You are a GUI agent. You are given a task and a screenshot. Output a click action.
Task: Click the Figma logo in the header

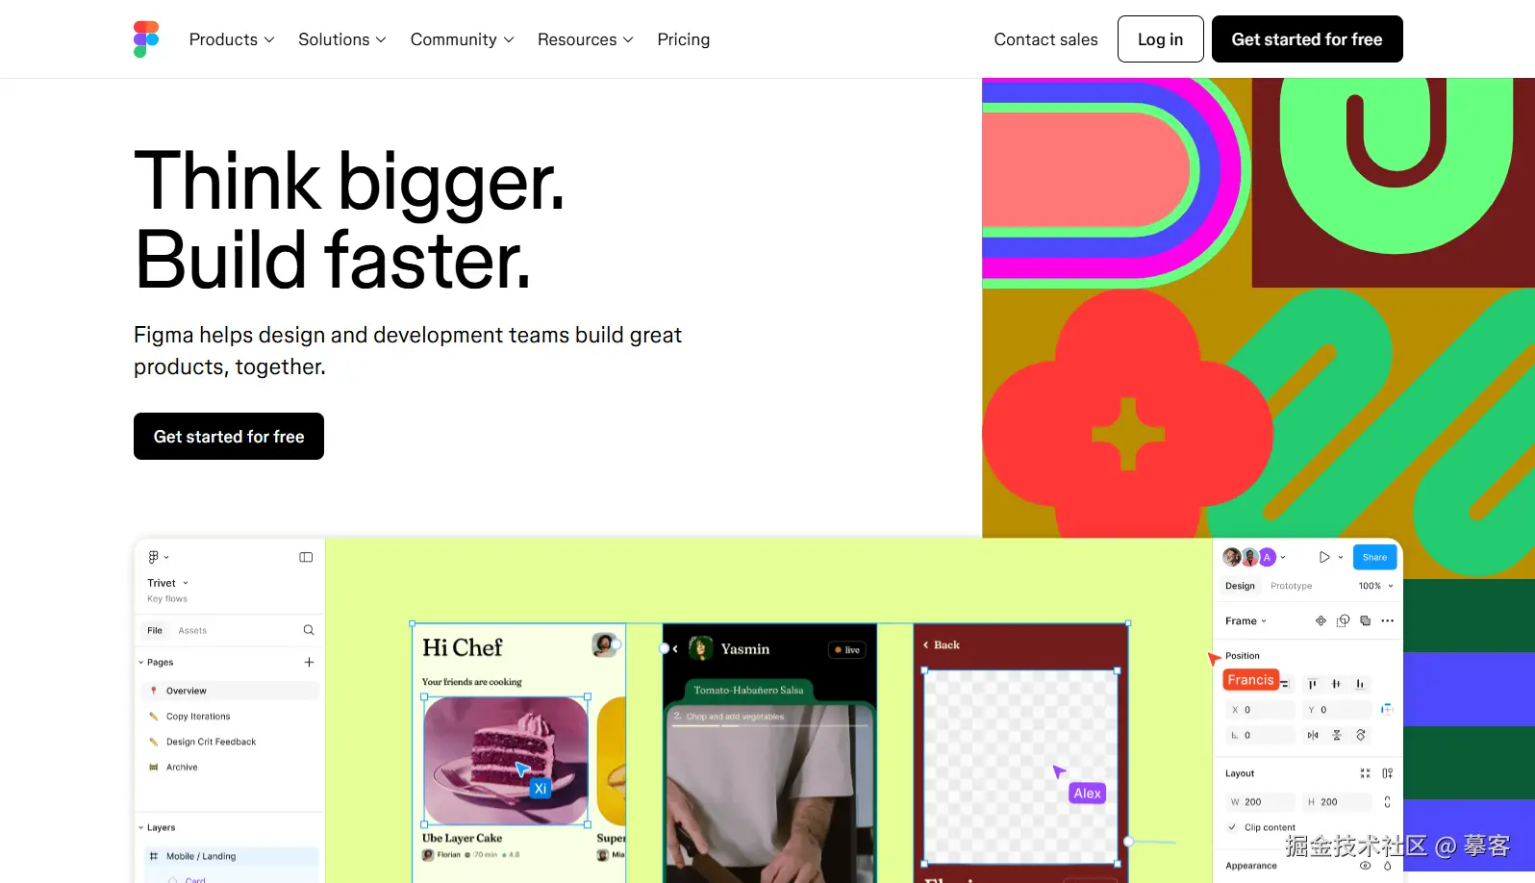tap(146, 39)
